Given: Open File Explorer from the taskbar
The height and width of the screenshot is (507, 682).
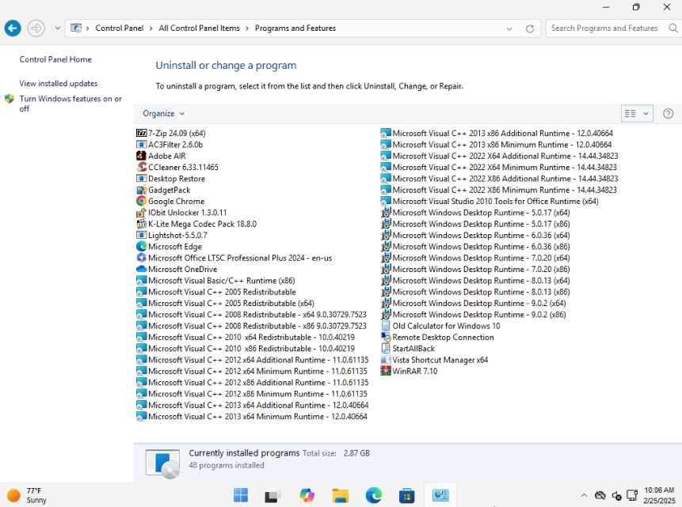Looking at the screenshot, I should (340, 495).
